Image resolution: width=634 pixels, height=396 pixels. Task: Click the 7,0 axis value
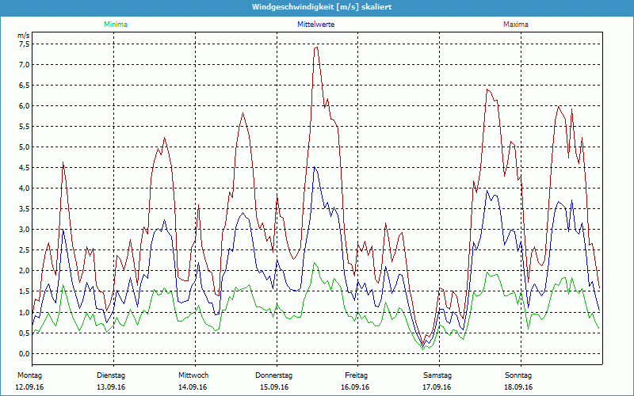click(x=25, y=65)
